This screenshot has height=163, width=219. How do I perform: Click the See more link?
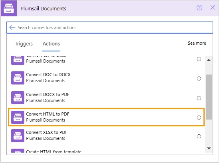click(197, 43)
